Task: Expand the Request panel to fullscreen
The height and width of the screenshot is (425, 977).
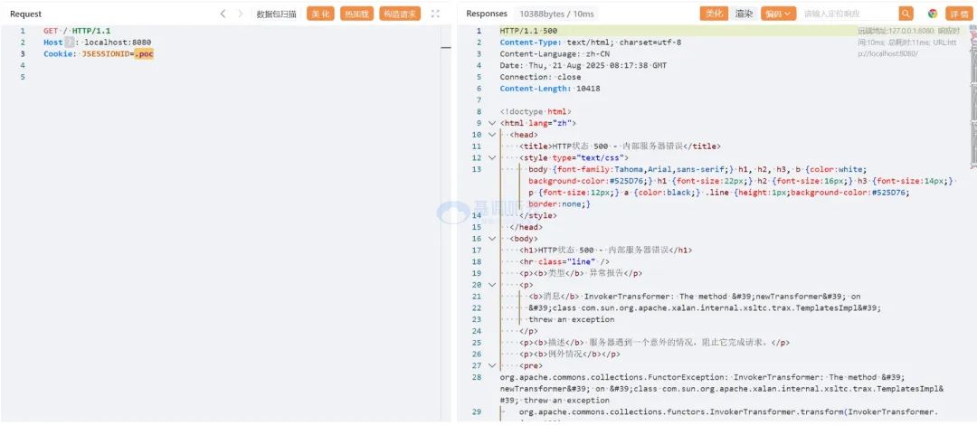Action: click(435, 14)
